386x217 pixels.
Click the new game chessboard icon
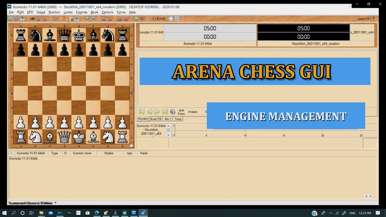(11, 19)
